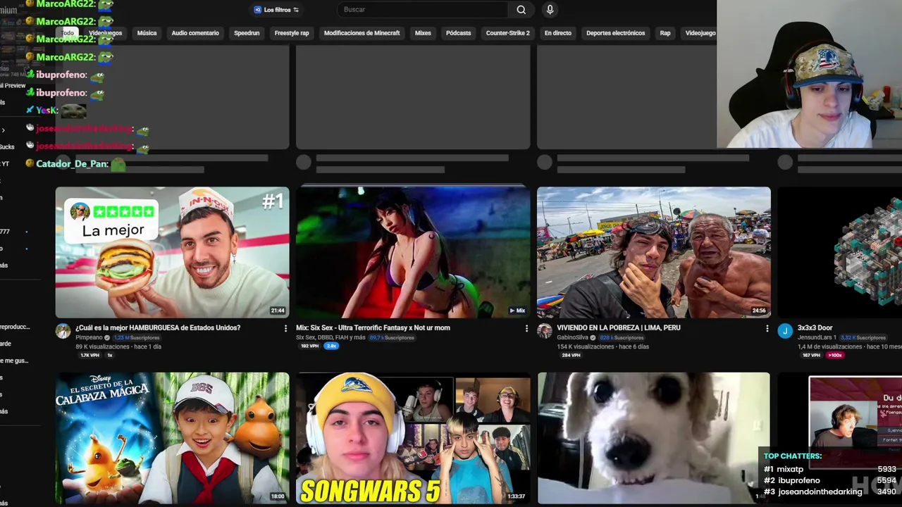The height and width of the screenshot is (507, 902).
Task: Open the Six Sex mix thumbnail
Action: point(413,252)
